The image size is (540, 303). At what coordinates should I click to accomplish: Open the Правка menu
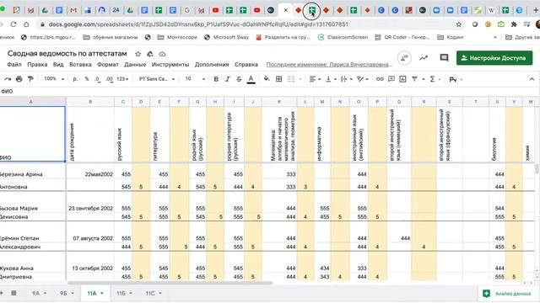37,65
